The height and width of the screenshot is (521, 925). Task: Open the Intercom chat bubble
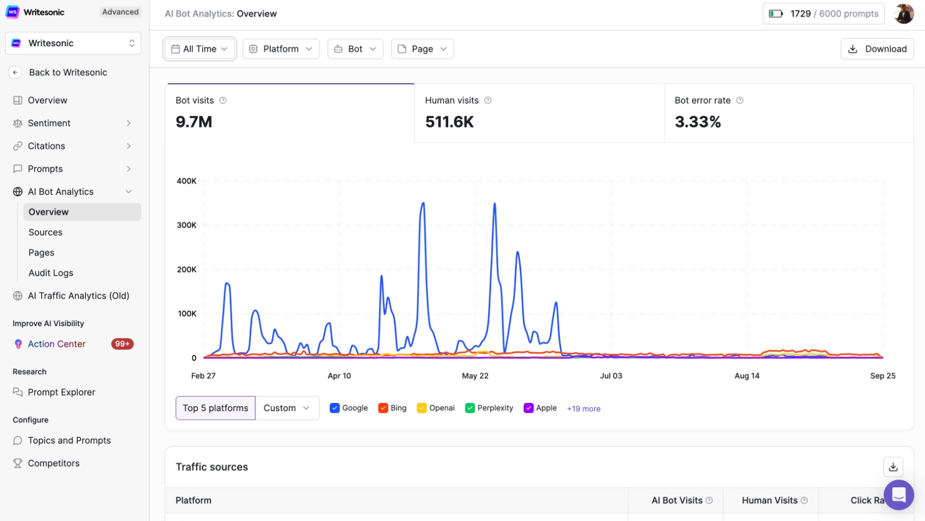(899, 495)
